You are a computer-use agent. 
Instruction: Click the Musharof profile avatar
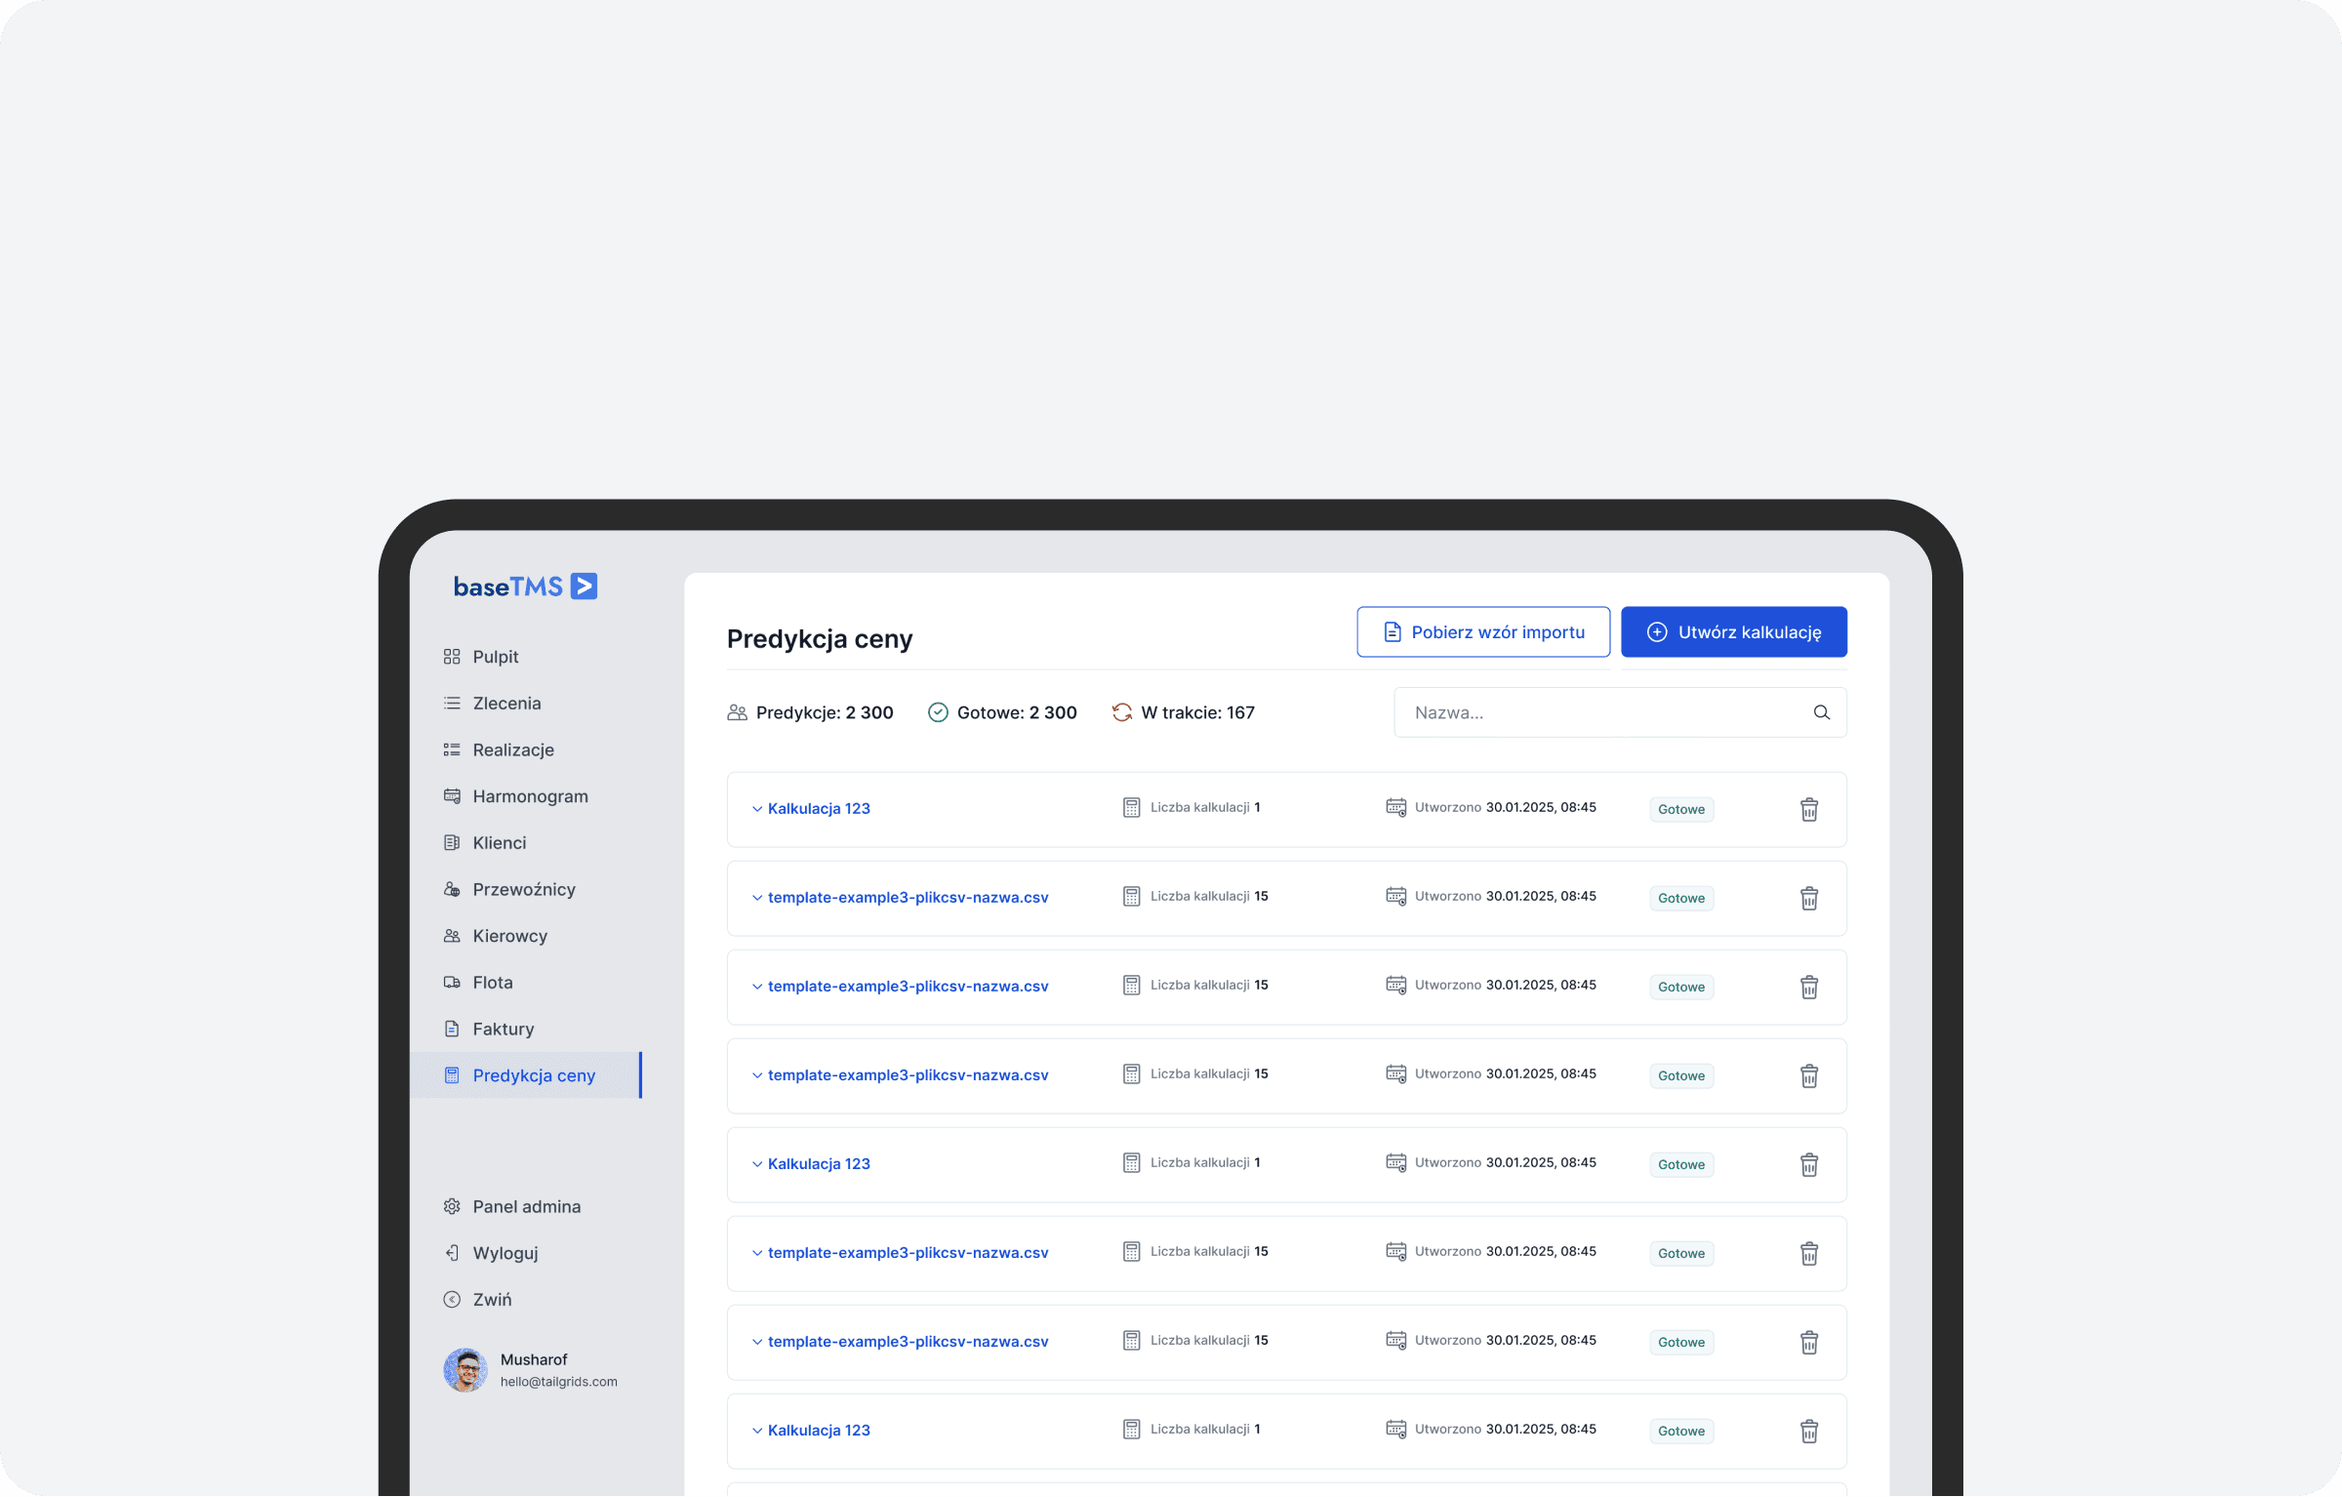pos(465,1370)
